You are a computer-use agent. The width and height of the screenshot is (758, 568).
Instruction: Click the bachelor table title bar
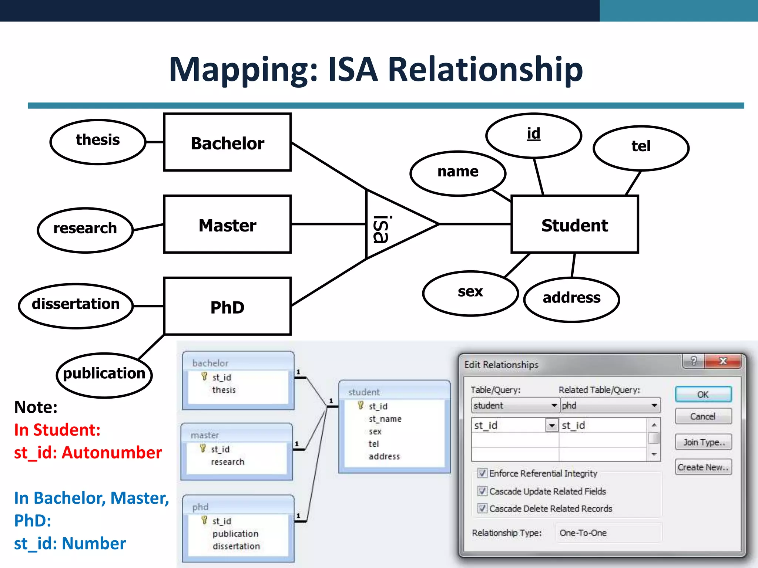click(238, 363)
